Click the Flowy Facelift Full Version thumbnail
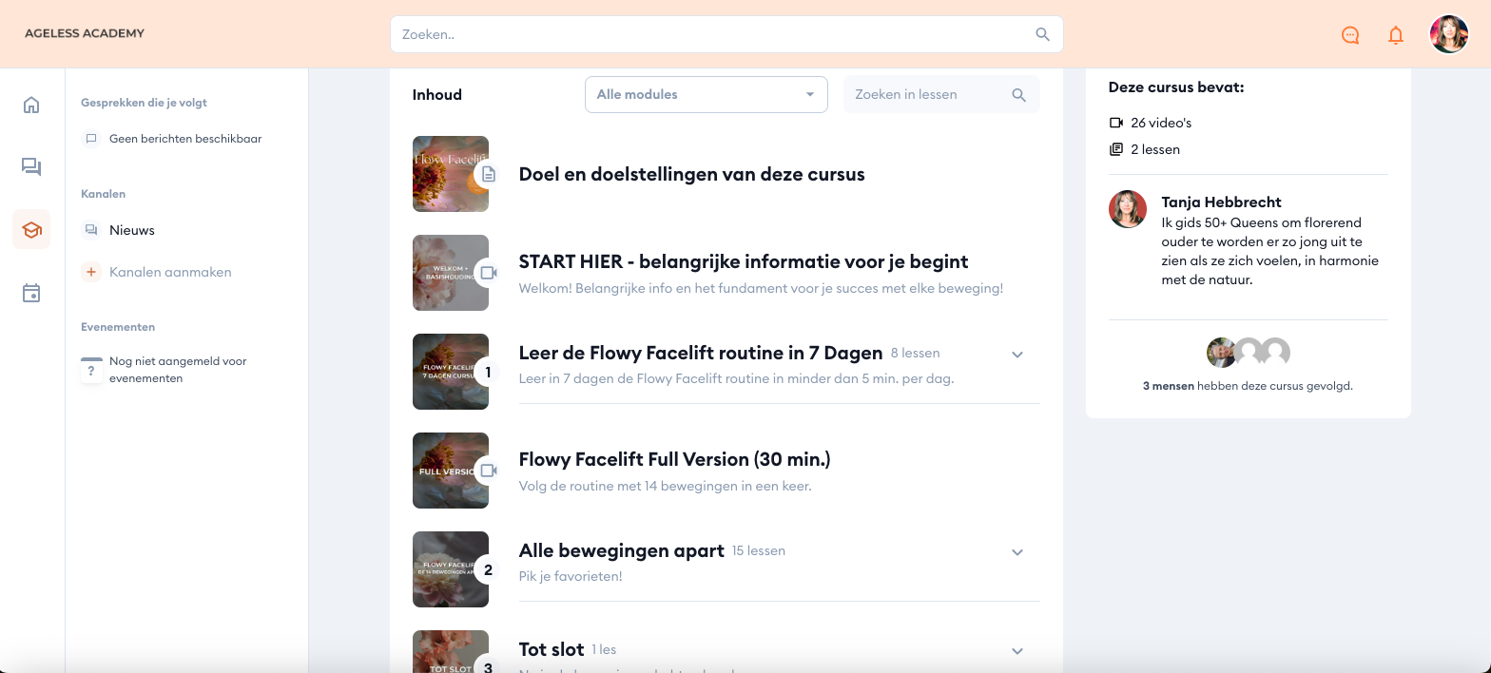This screenshot has height=673, width=1491. pyautogui.click(x=451, y=471)
